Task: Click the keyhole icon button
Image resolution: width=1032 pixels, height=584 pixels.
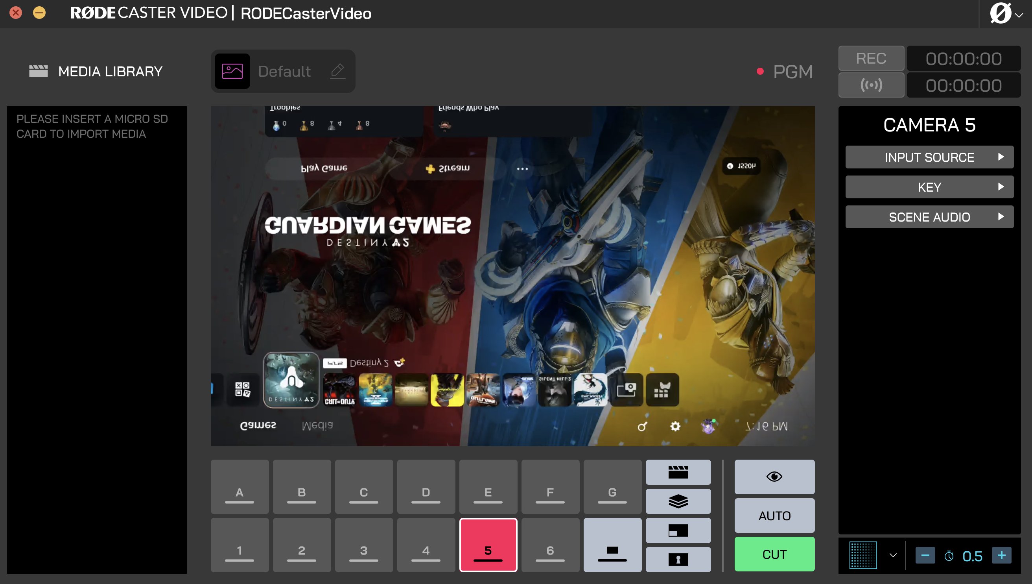Action: (x=678, y=559)
